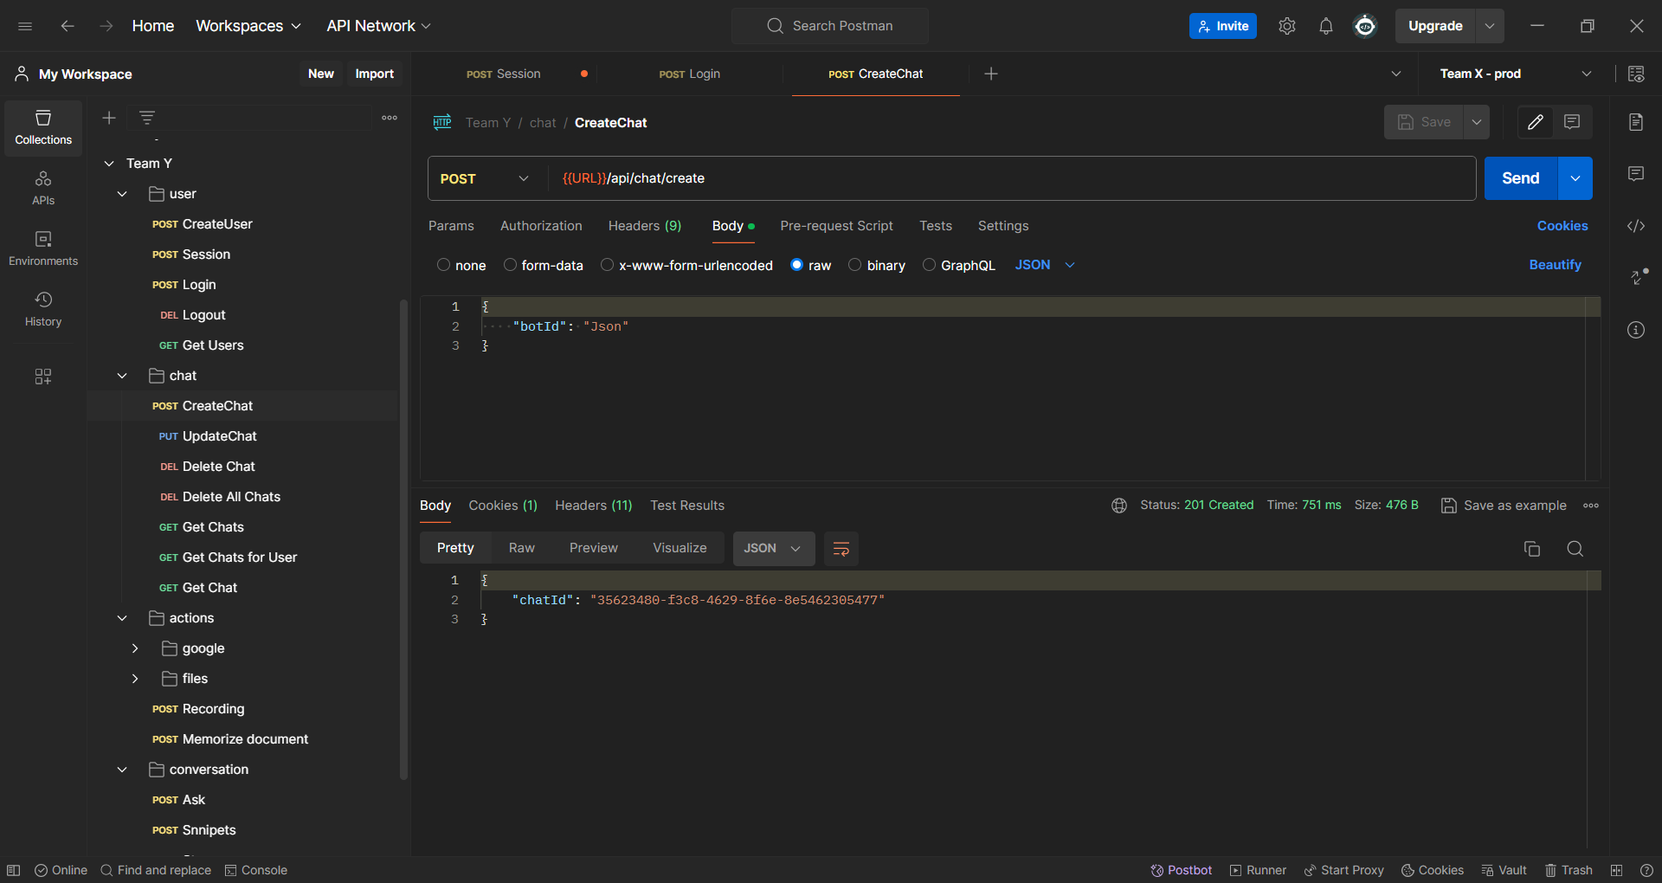Expand the google folder in actions
Viewport: 1662px width, 883px height.
(135, 648)
